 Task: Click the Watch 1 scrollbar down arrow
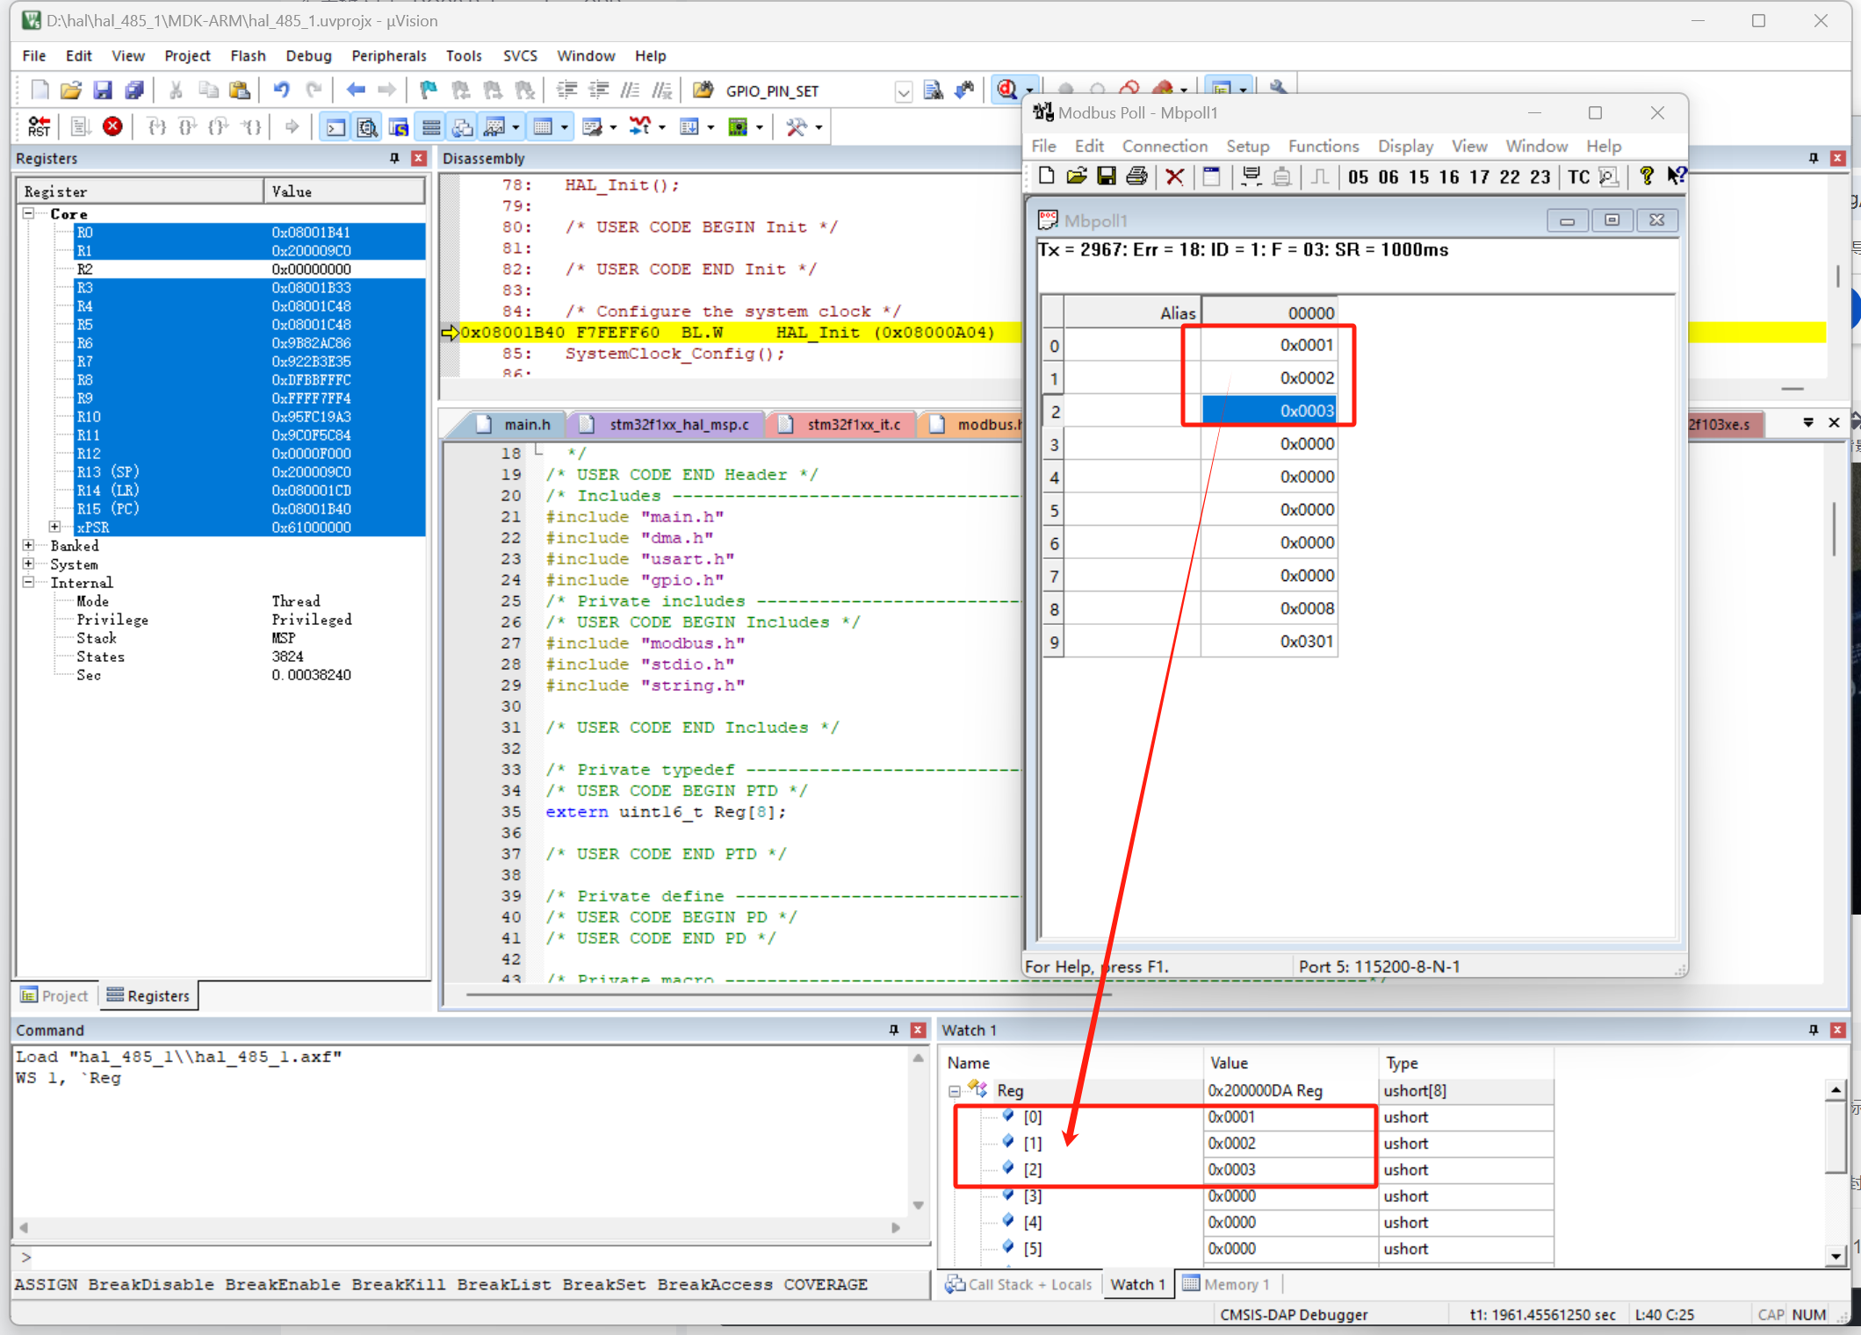(1836, 1256)
